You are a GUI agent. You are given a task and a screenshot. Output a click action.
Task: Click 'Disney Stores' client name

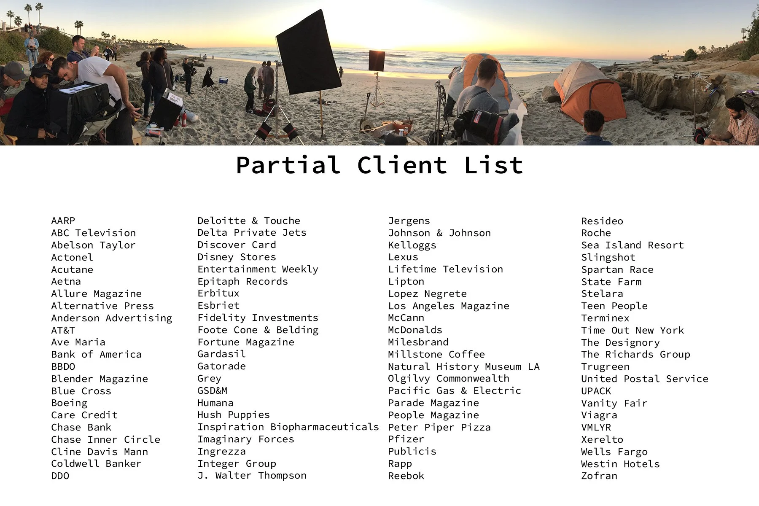coord(237,257)
